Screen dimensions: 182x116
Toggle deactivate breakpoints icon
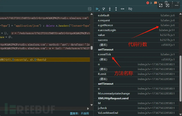130,9
